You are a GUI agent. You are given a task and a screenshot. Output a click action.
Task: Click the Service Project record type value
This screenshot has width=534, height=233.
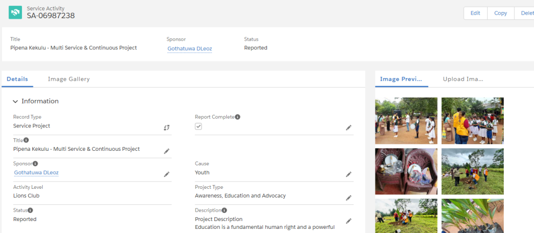(x=32, y=126)
